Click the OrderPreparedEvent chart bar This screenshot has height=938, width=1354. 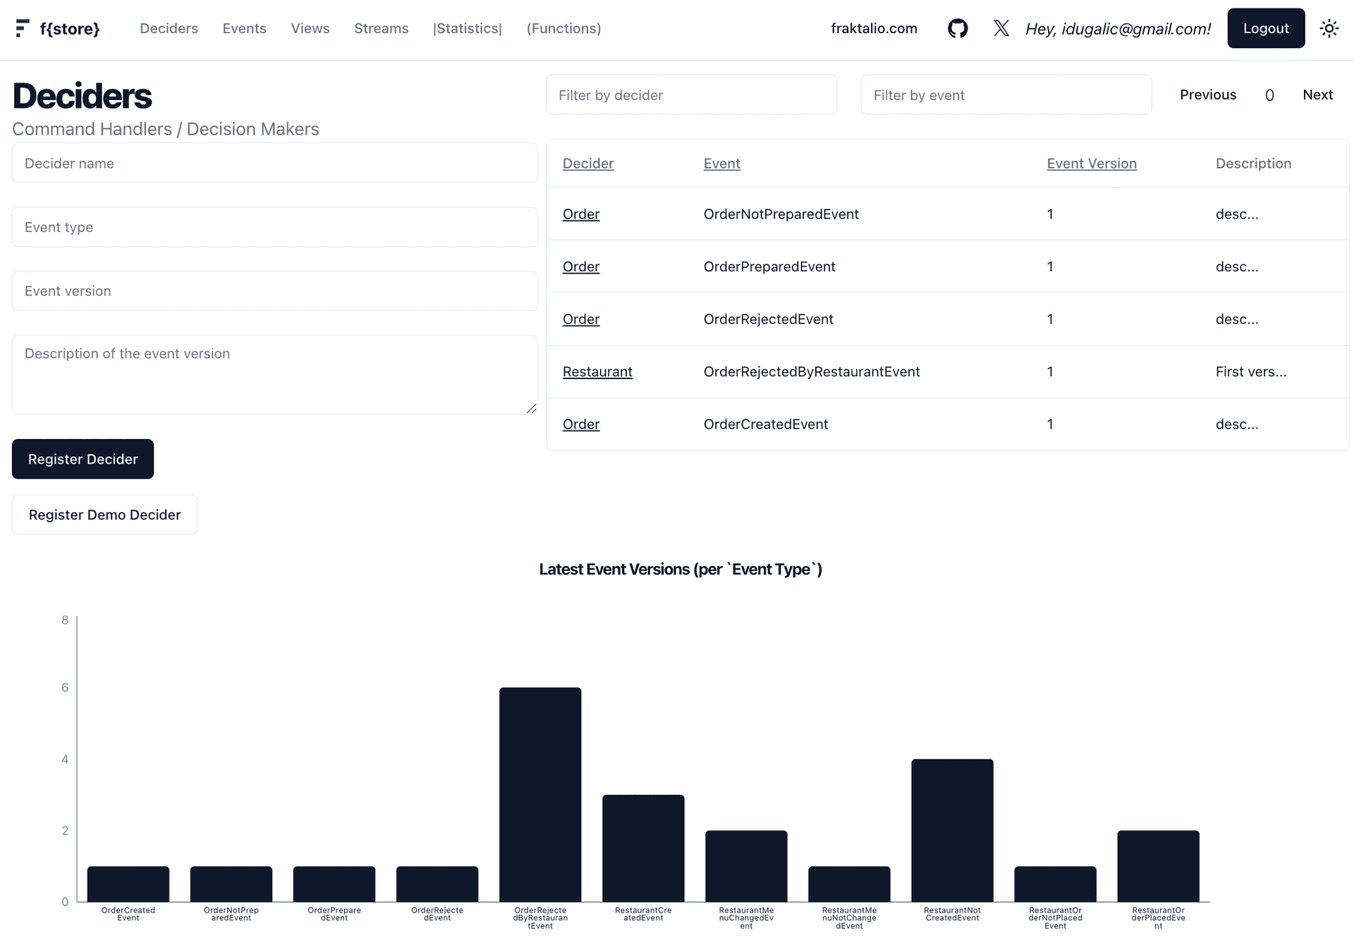pyautogui.click(x=334, y=884)
